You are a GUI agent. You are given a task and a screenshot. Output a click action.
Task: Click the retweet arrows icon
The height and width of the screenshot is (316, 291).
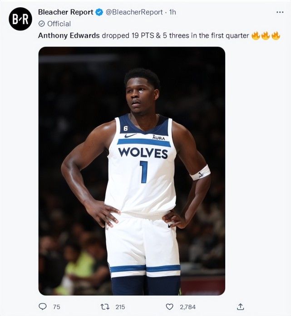pos(105,307)
